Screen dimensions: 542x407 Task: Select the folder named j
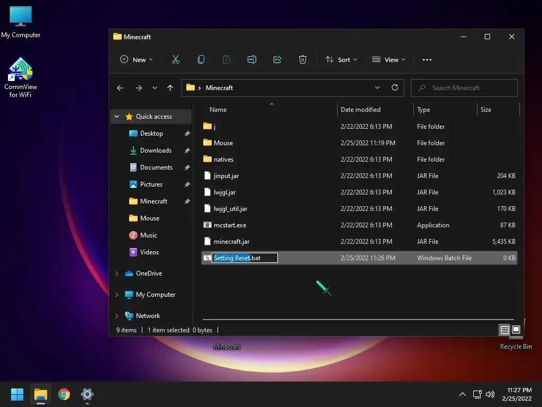click(359, 126)
